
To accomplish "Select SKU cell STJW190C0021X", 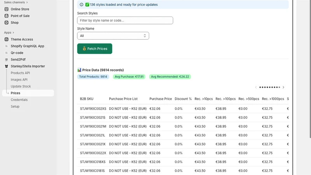I will pos(93,144).
